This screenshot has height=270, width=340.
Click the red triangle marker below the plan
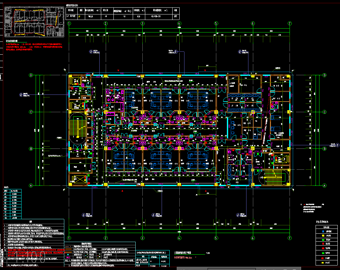122,191
